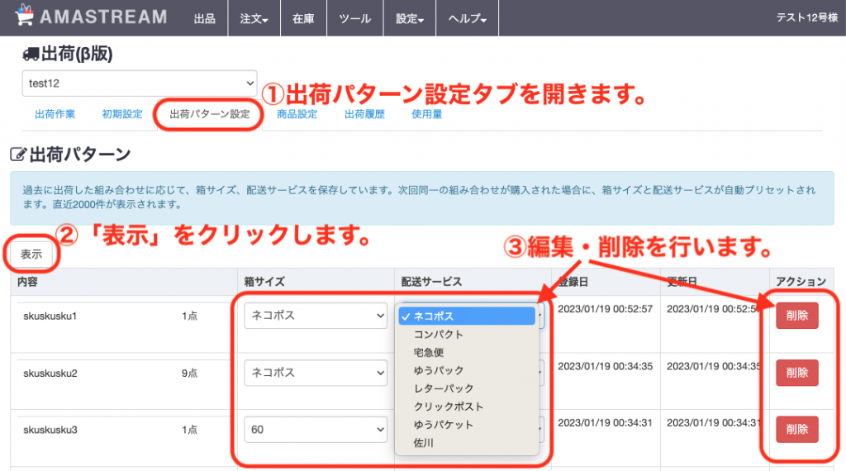Choose ネコポス in the open delivery list
The height and width of the screenshot is (471, 846).
pos(467,316)
